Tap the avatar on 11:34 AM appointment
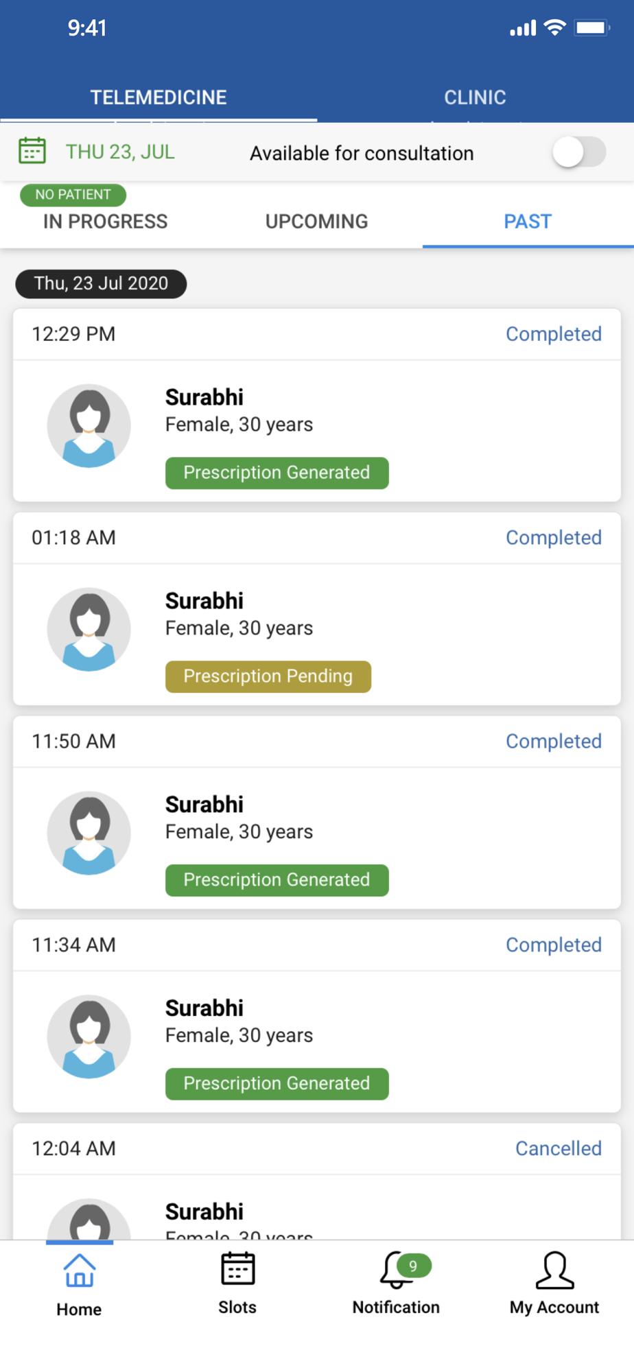Viewport: 634px width, 1372px height. [x=89, y=1037]
